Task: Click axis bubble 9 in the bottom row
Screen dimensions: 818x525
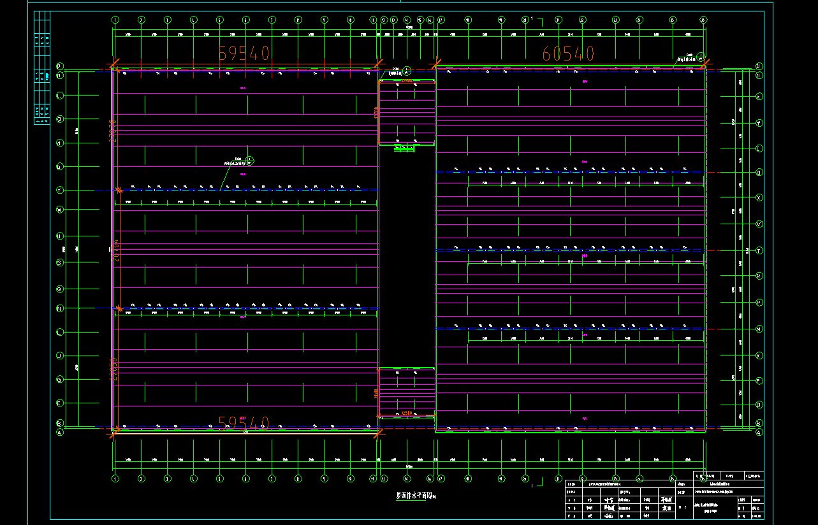Action: [324, 478]
